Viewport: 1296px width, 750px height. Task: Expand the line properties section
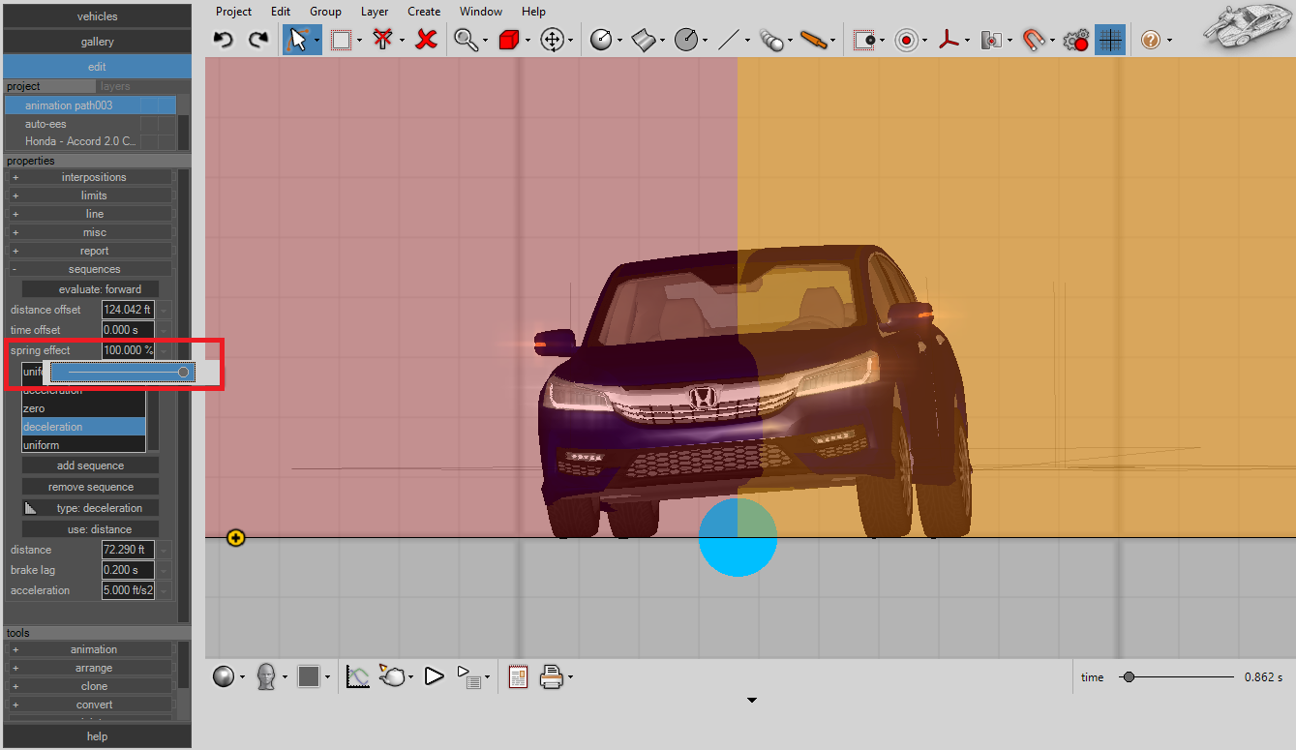(x=90, y=214)
